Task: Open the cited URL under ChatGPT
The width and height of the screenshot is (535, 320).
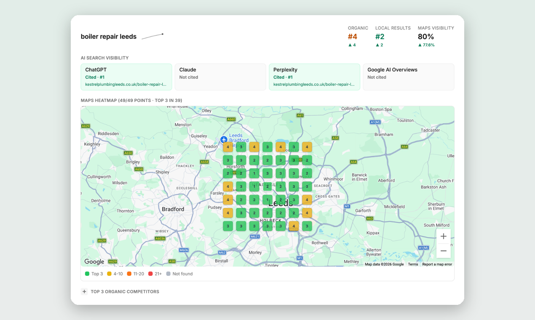Action: coord(126,84)
